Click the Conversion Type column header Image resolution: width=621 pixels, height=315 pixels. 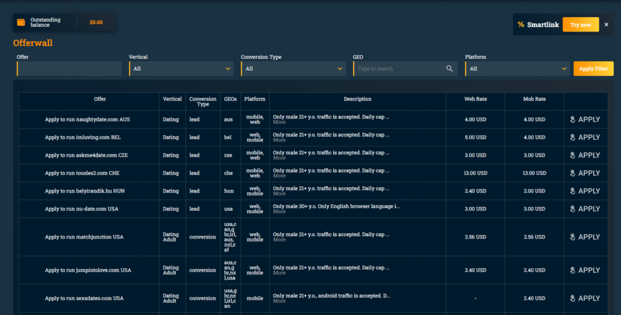pos(203,101)
